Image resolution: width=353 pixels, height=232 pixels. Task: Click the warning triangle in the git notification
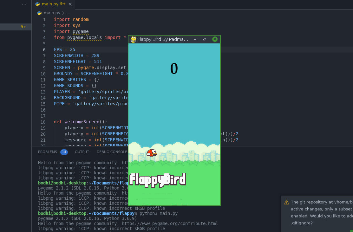tap(286, 202)
